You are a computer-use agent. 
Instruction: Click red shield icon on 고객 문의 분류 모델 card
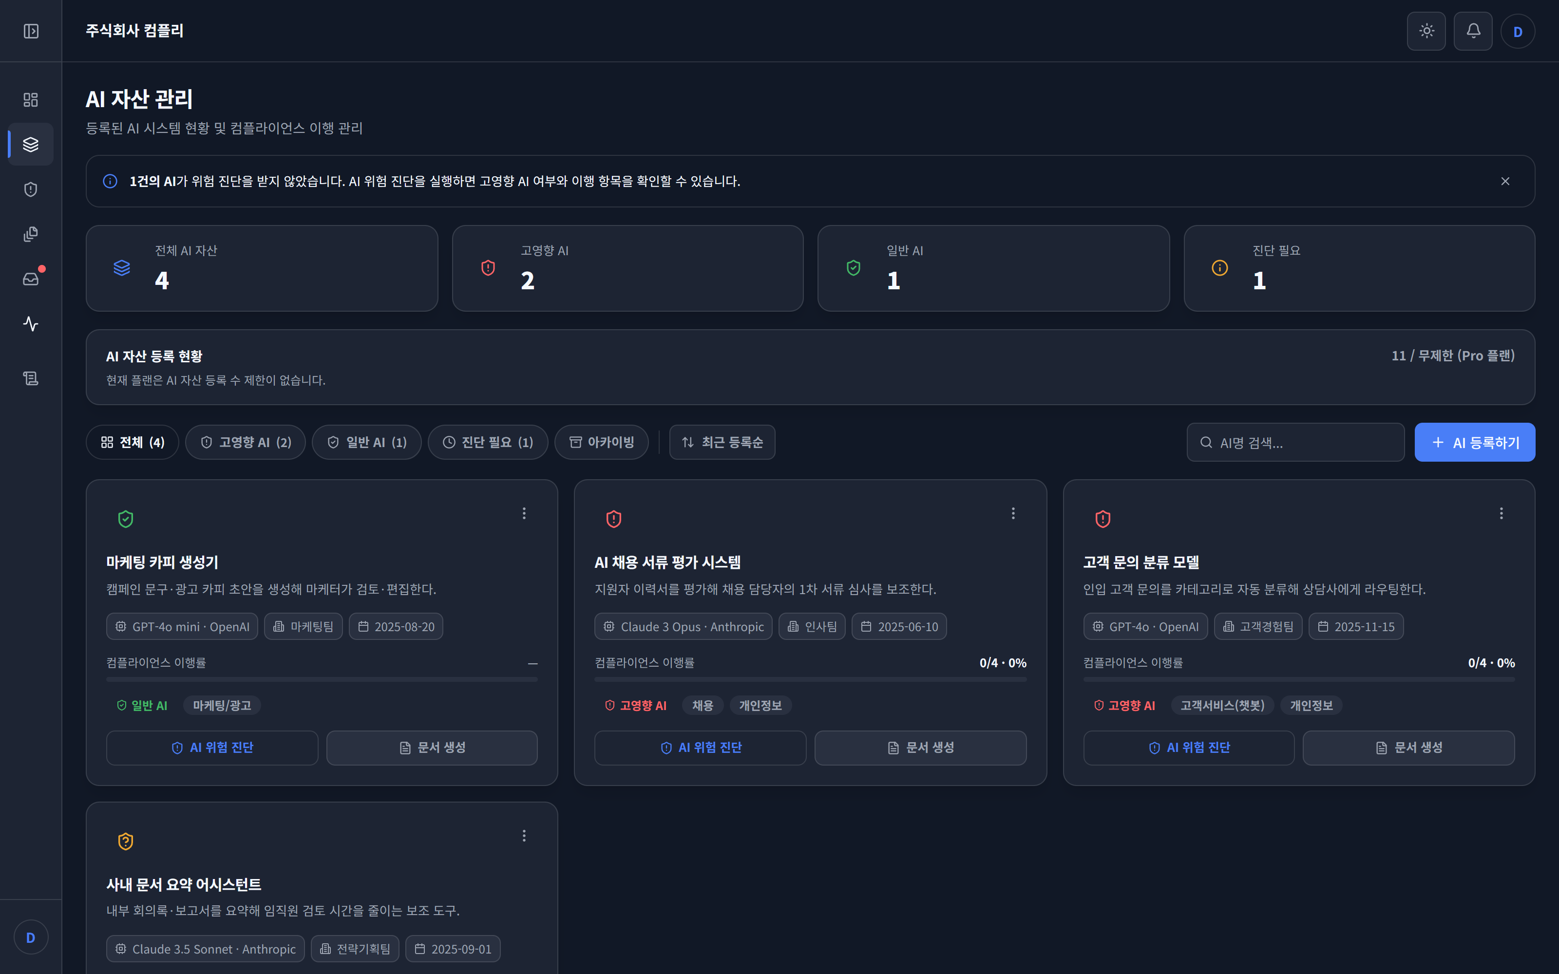(1103, 519)
